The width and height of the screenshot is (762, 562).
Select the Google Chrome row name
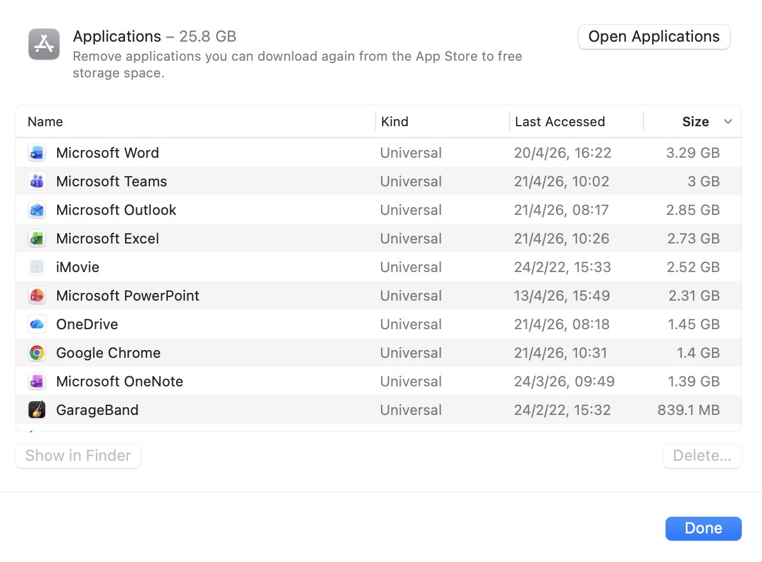[x=108, y=353]
